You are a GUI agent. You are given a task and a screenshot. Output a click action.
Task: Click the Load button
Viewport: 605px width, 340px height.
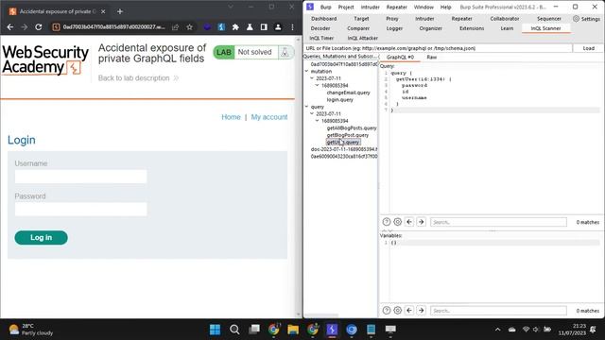point(588,48)
